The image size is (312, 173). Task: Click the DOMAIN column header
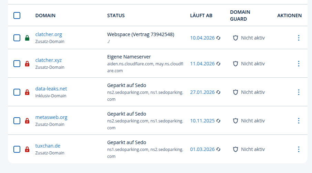point(45,15)
